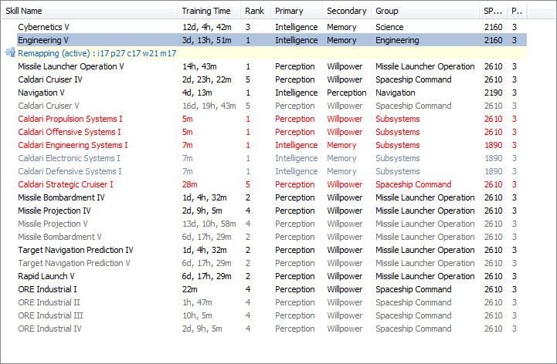
Task: Click the P.. column header
Action: [x=517, y=11]
